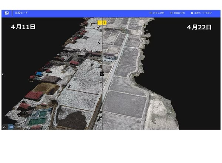Select the 垂直に分割 vertical split option
This screenshot has width=222, height=163.
point(177,13)
